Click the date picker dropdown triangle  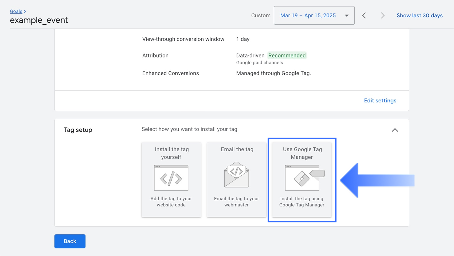tap(346, 15)
